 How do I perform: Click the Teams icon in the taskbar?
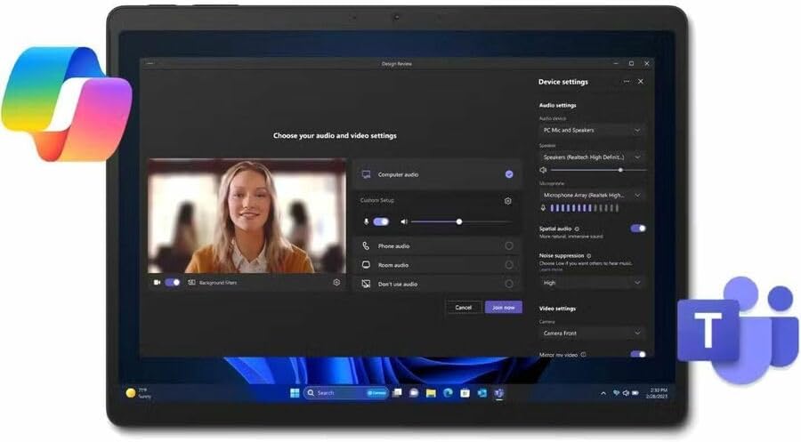499,393
